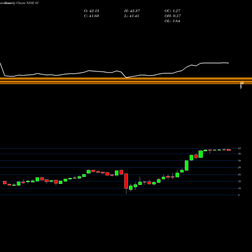Image resolution: width=252 pixels, height=252 pixels.
Task: Click the 24 price axis label
Action: pyautogui.click(x=239, y=174)
